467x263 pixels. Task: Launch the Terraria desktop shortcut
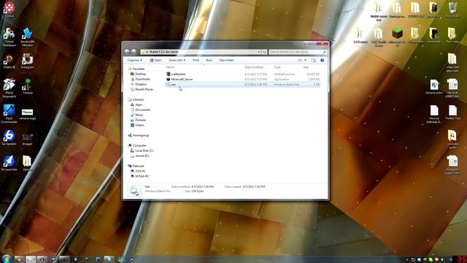coord(28,86)
